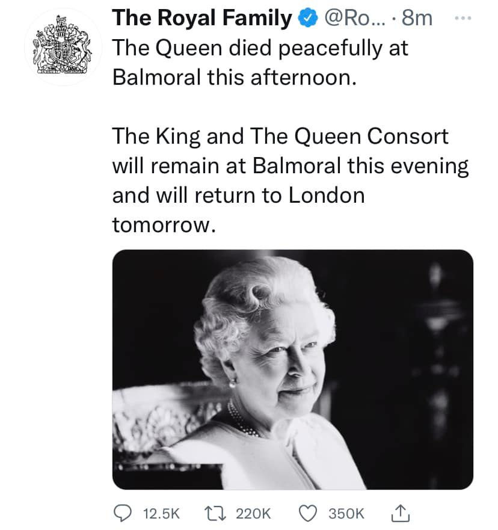This screenshot has width=498, height=530.
Task: Open Royal Family coat of arms avatar
Action: pos(62,48)
